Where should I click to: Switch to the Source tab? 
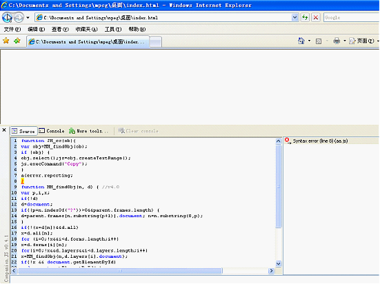(x=23, y=131)
